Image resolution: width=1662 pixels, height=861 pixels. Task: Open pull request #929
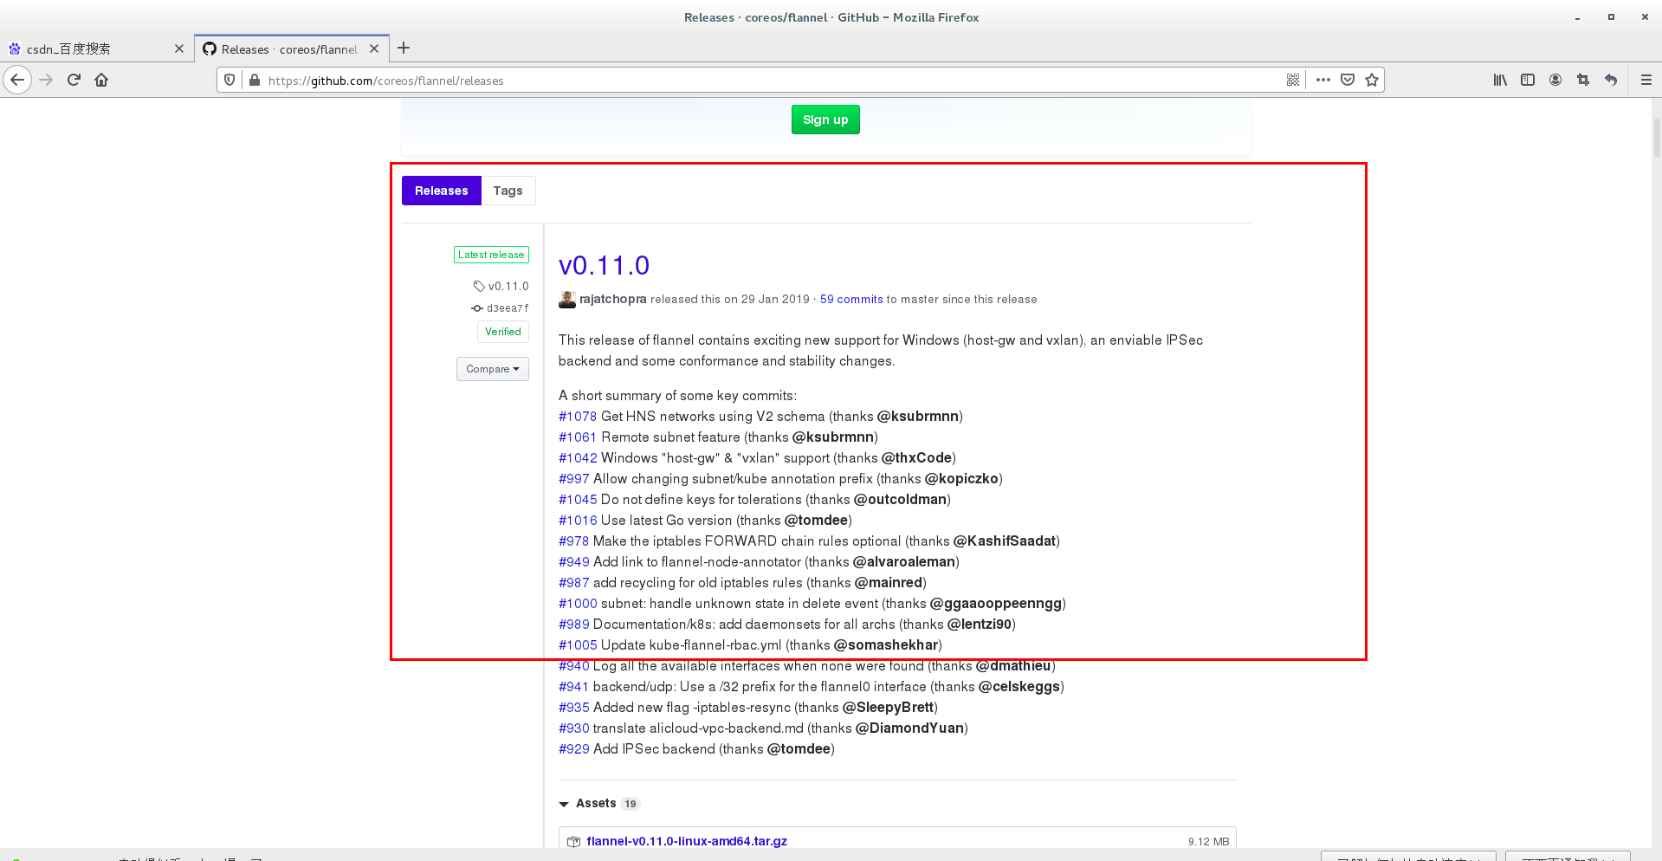pos(574,749)
